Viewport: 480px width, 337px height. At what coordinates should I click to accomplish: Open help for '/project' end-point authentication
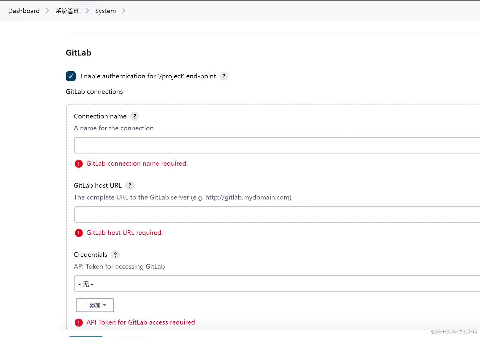point(224,76)
